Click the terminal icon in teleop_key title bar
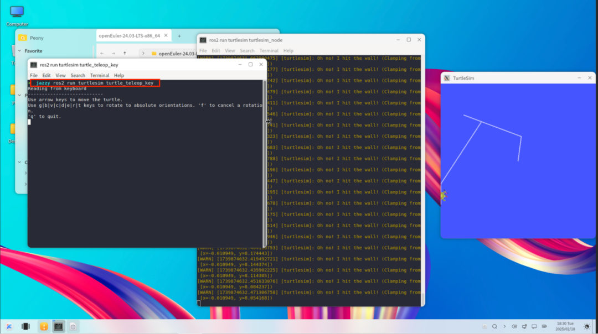 [34, 65]
